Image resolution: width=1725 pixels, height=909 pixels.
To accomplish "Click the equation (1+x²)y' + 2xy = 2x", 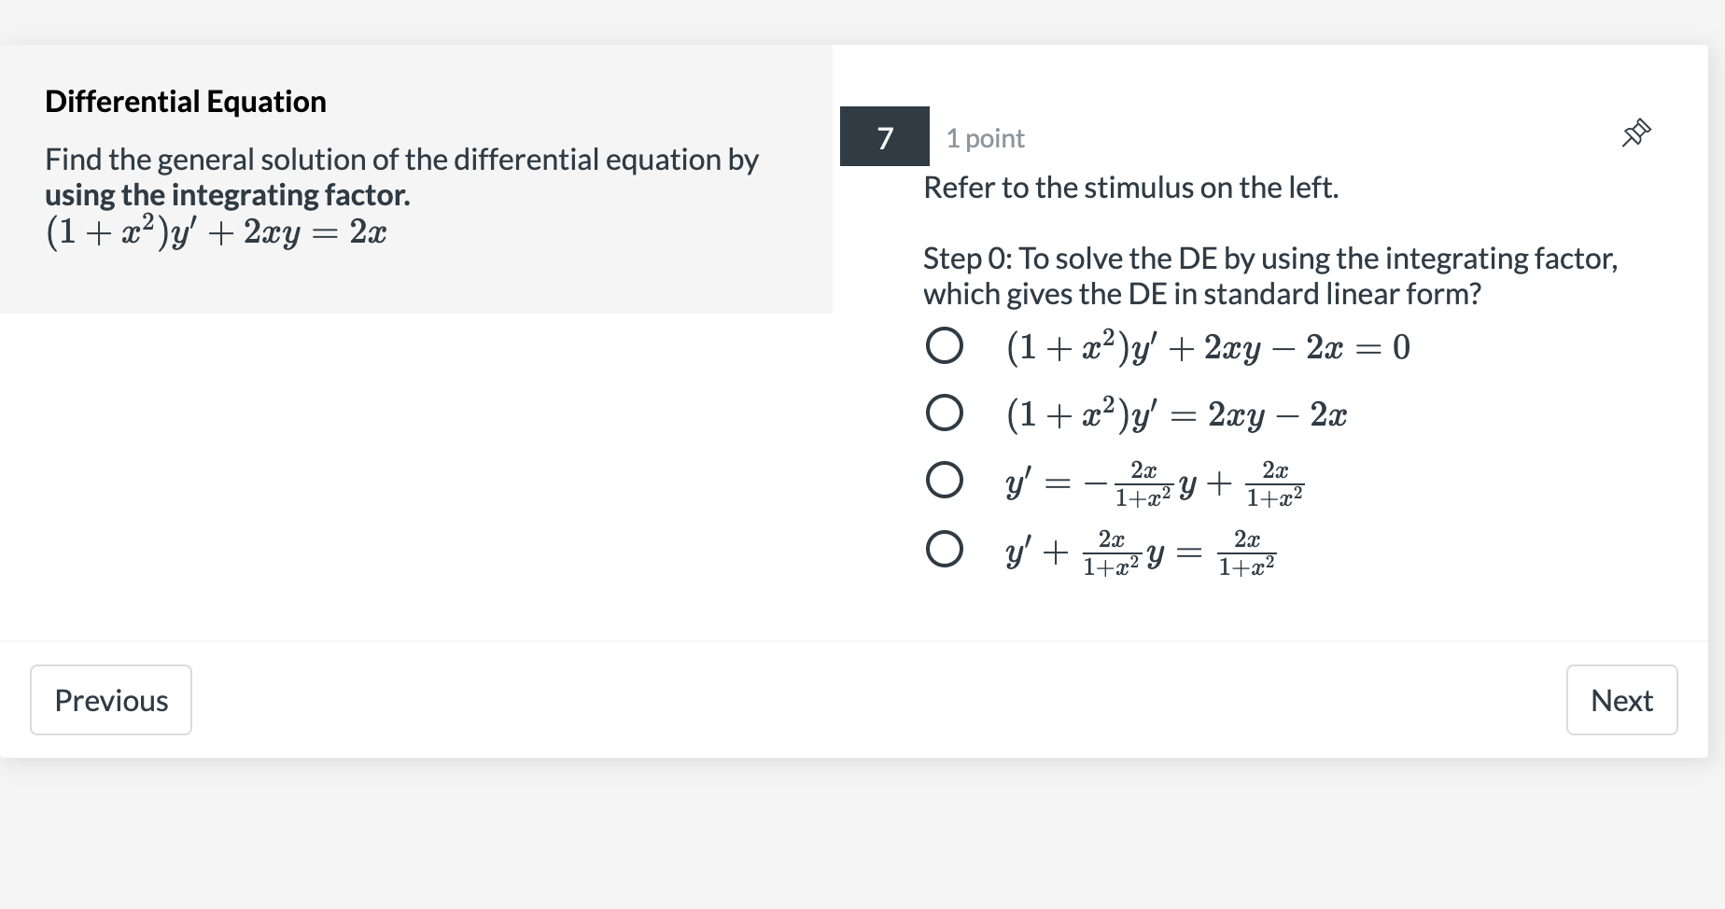I will coord(217,231).
